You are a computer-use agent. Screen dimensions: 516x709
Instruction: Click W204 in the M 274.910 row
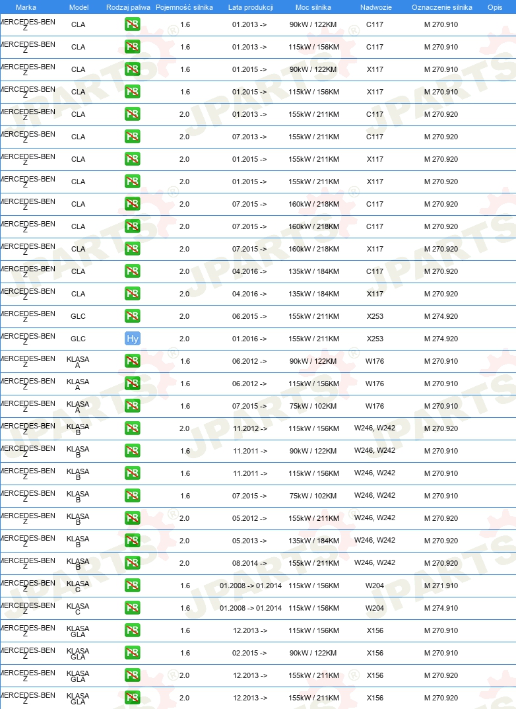[x=375, y=608]
